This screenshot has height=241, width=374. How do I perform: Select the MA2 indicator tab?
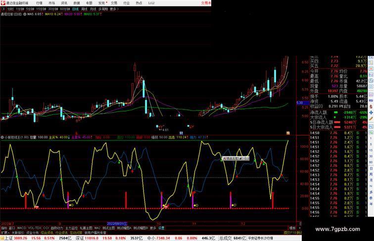(97, 228)
